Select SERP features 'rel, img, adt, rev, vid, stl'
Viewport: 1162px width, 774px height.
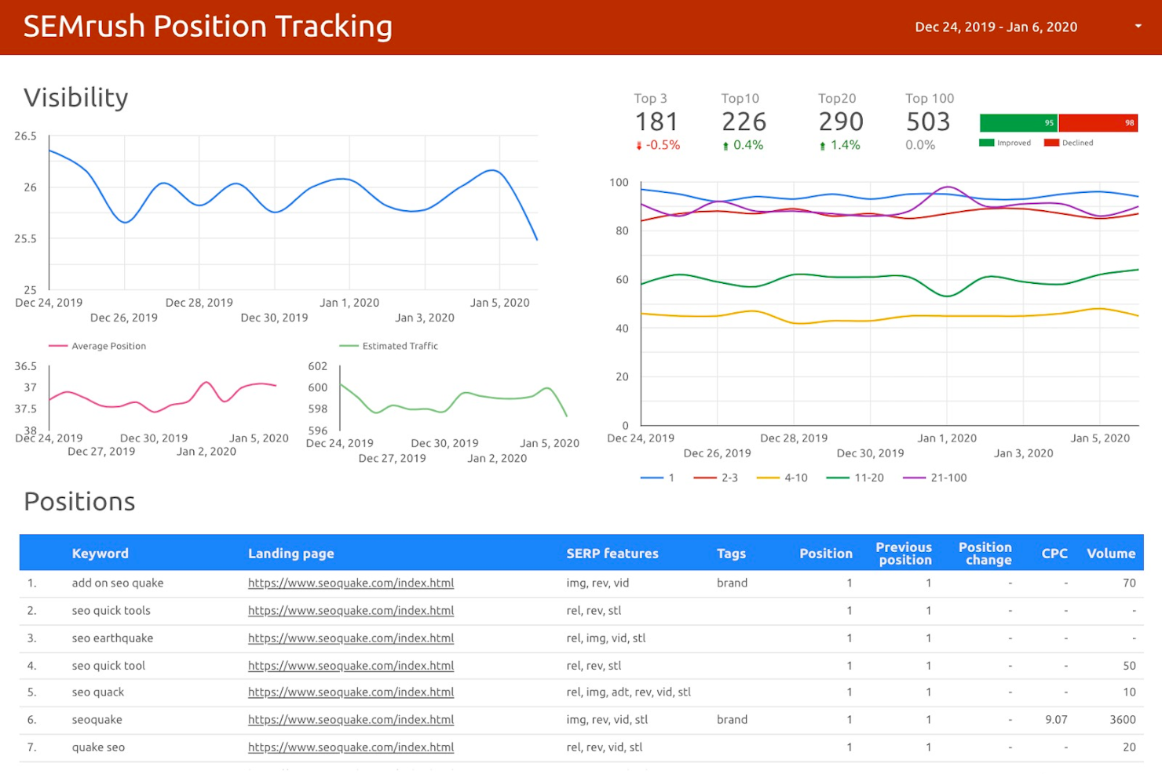click(628, 692)
